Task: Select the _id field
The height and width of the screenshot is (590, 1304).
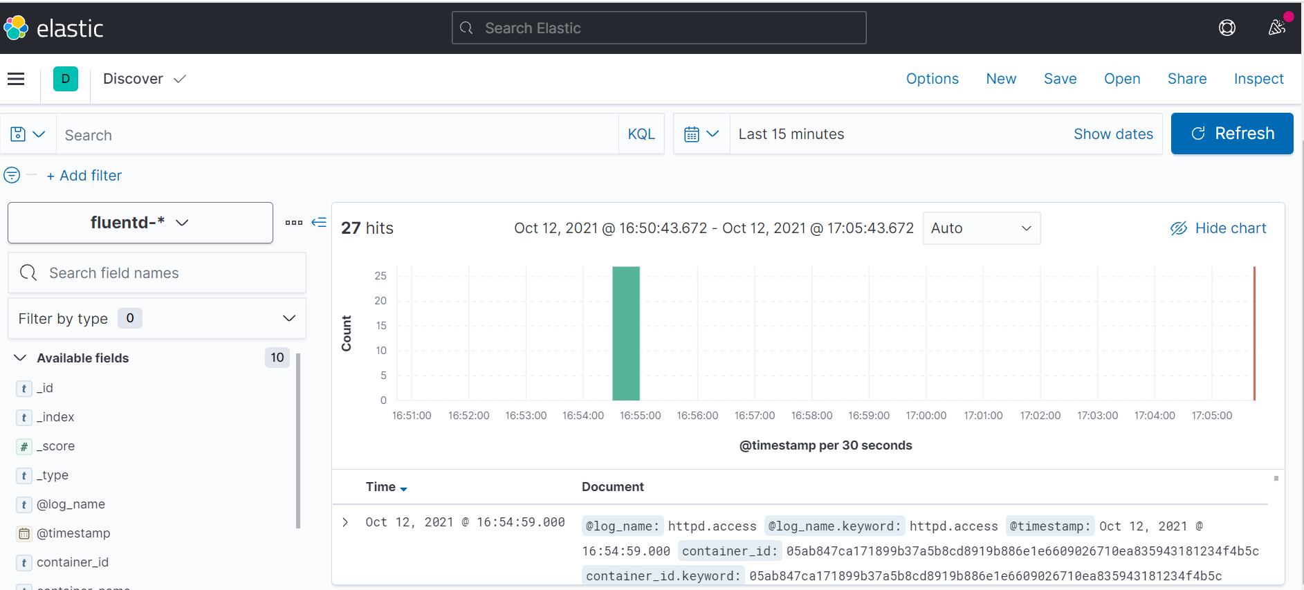Action: pos(45,388)
